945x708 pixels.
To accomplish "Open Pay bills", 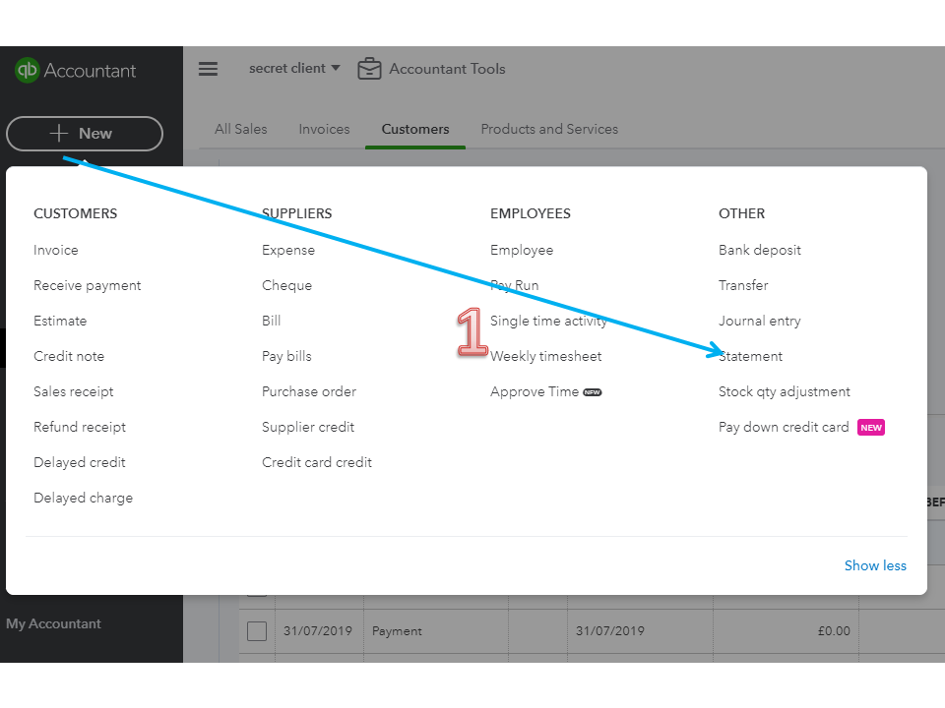I will click(286, 356).
